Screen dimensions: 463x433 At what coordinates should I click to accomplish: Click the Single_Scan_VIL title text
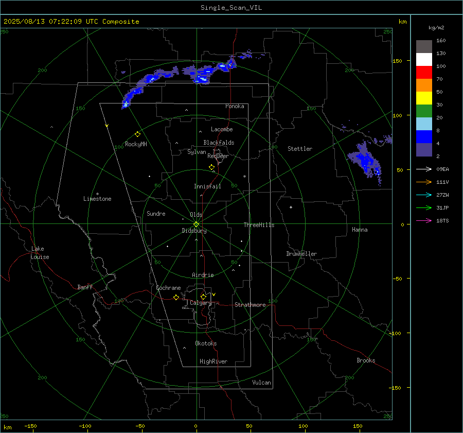[x=231, y=8]
